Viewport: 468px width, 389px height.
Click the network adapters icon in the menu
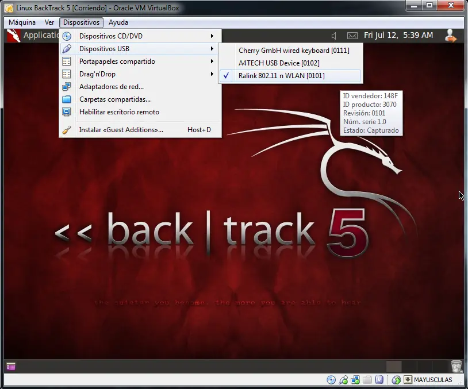(67, 87)
